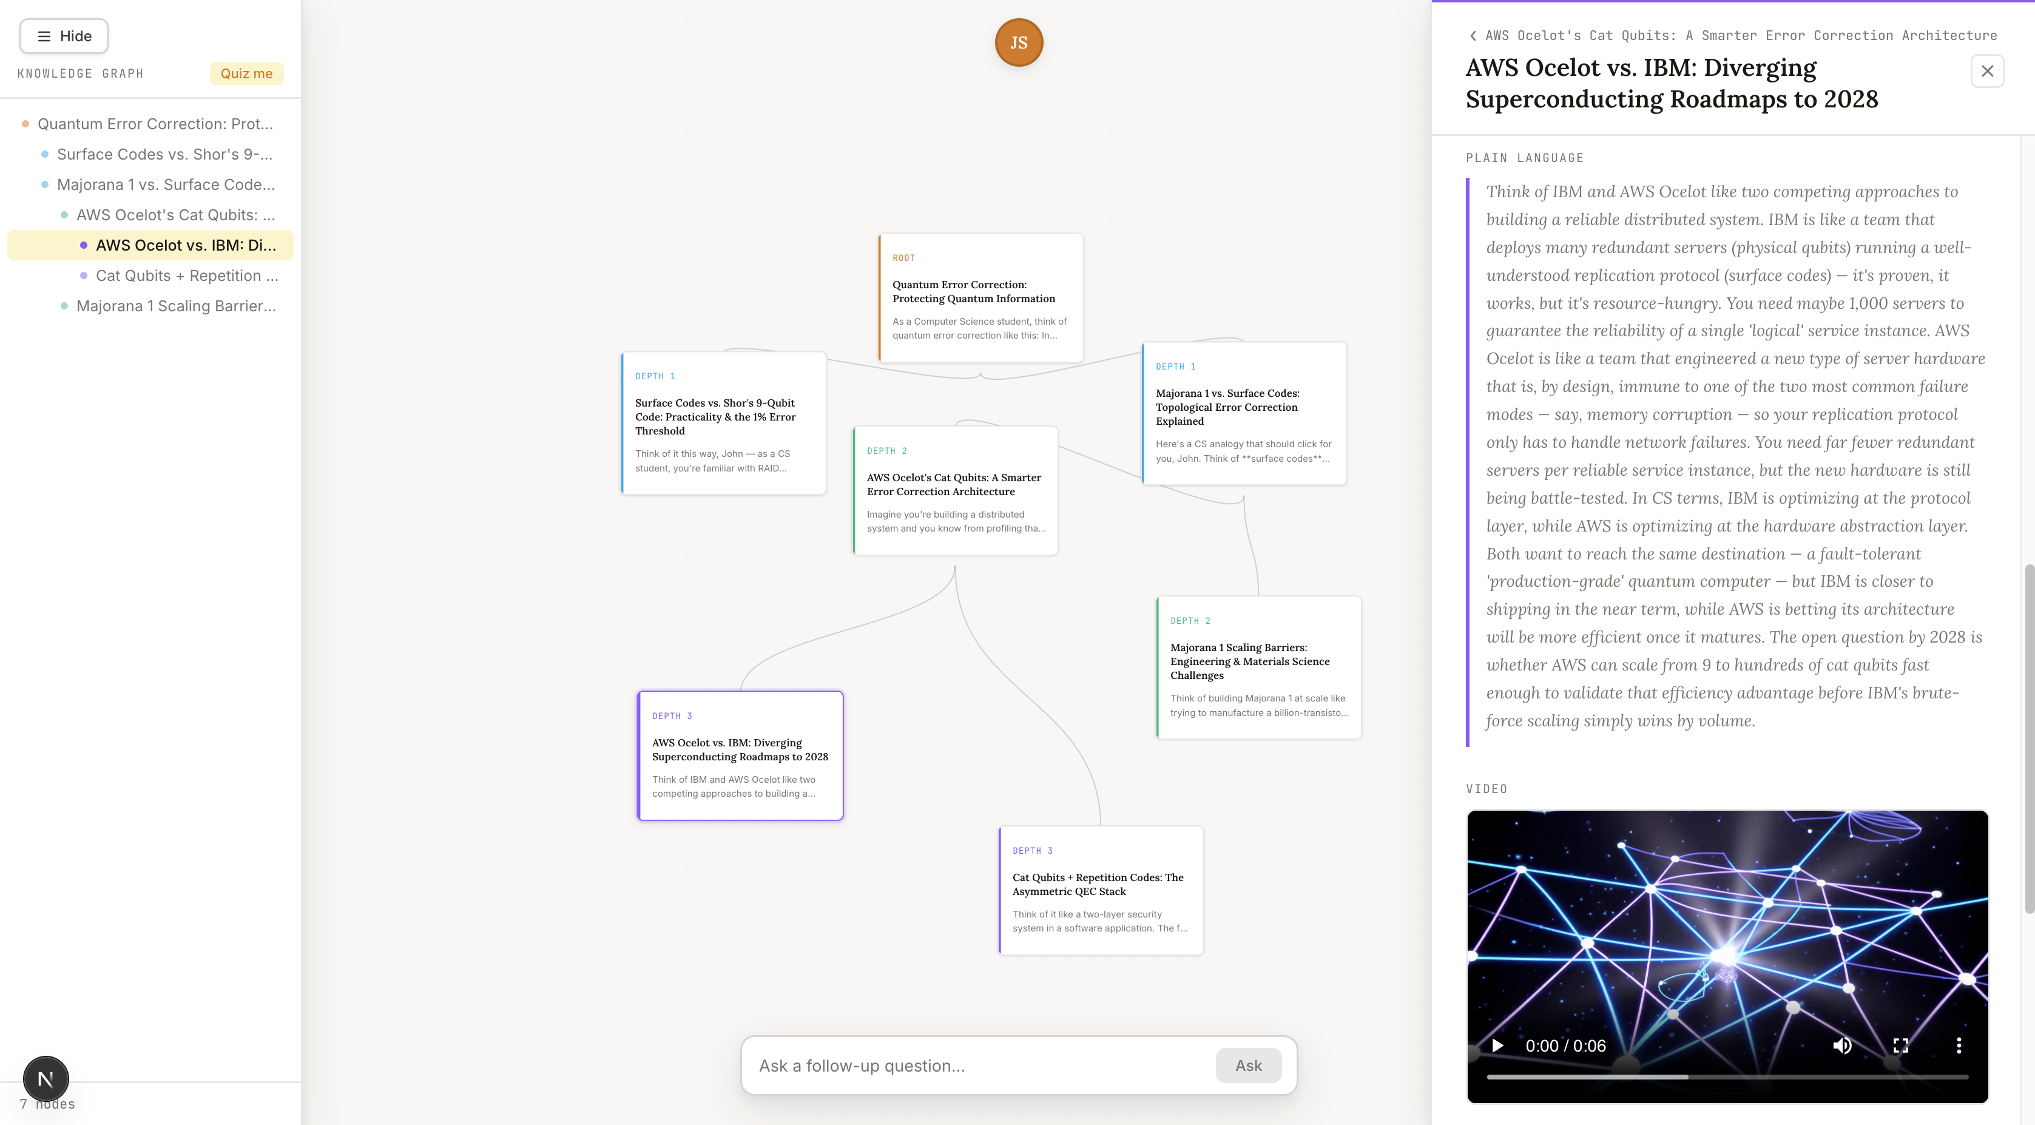Open Majorana 1 vs. Surface Code tree item
2035x1125 pixels.
point(166,185)
